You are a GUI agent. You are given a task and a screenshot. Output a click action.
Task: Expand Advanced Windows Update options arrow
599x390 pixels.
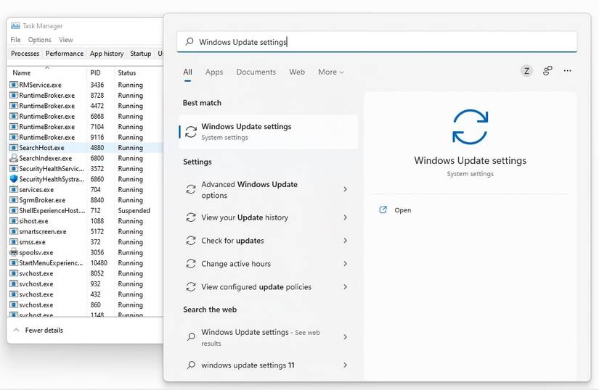click(345, 189)
